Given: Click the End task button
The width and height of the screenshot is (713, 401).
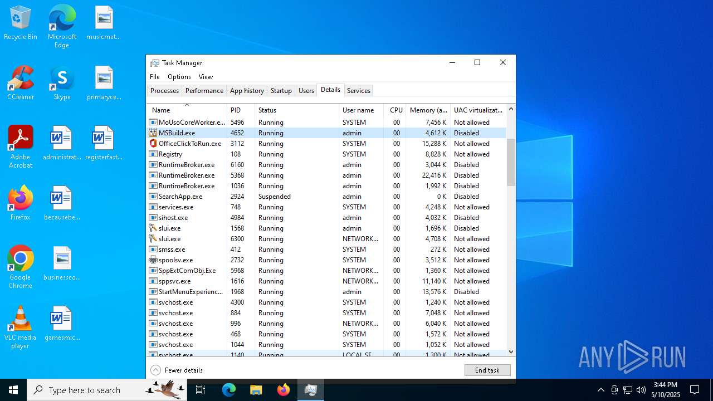Looking at the screenshot, I should tap(487, 370).
